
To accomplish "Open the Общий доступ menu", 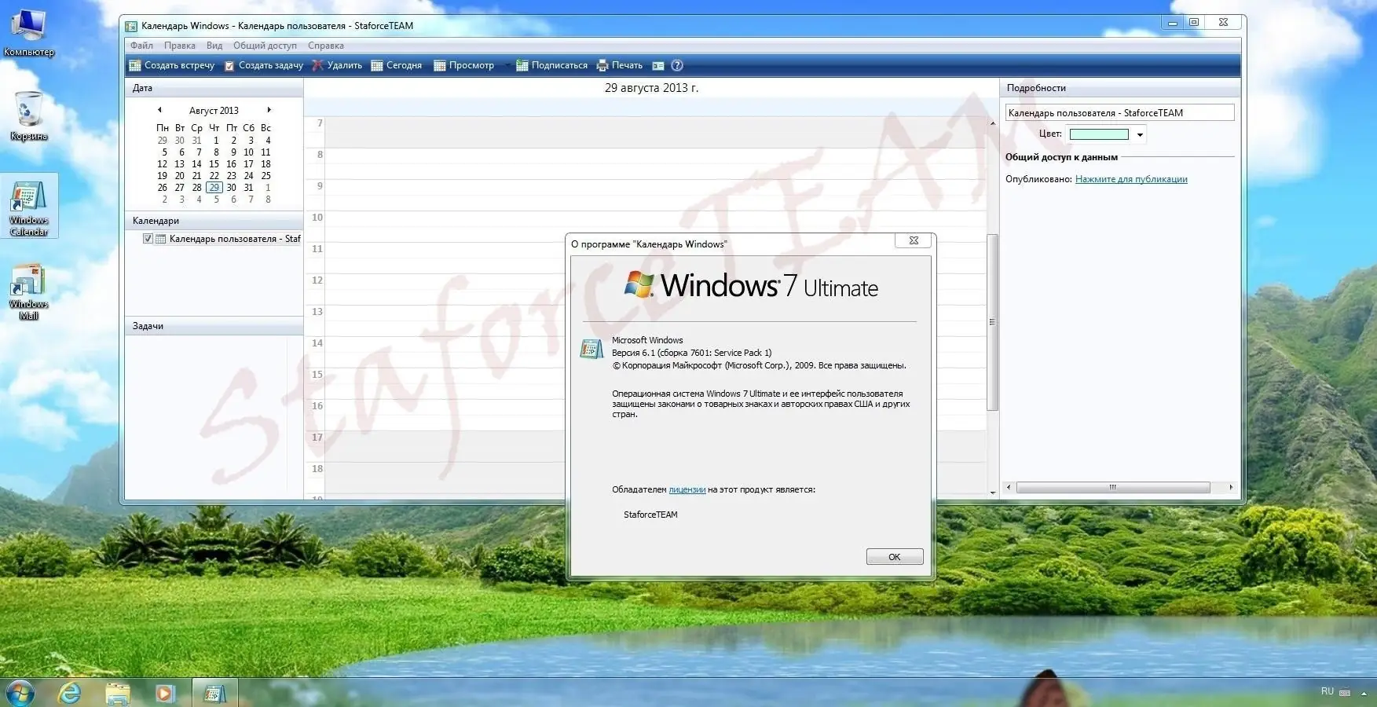I will [266, 45].
